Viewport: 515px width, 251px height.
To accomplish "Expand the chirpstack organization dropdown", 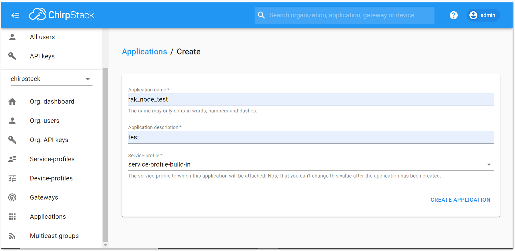I will (x=51, y=79).
